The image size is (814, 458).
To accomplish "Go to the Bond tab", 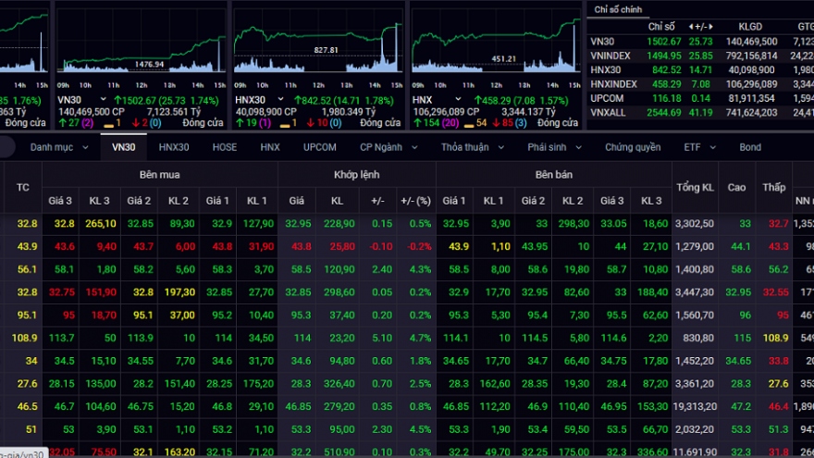I will (x=749, y=147).
